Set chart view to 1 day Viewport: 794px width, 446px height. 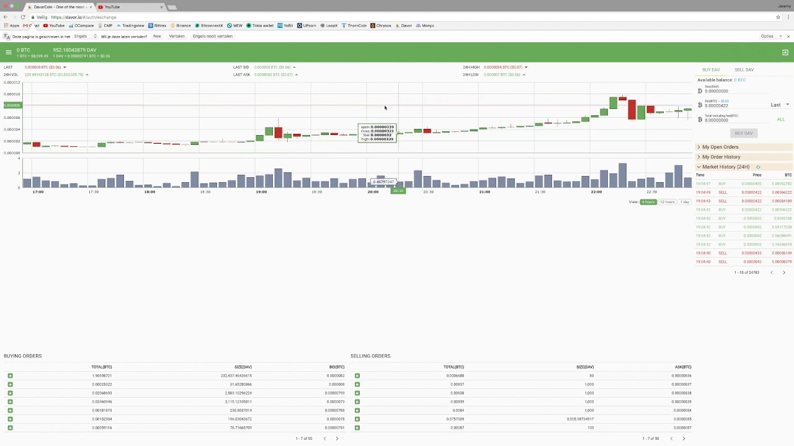pos(685,202)
